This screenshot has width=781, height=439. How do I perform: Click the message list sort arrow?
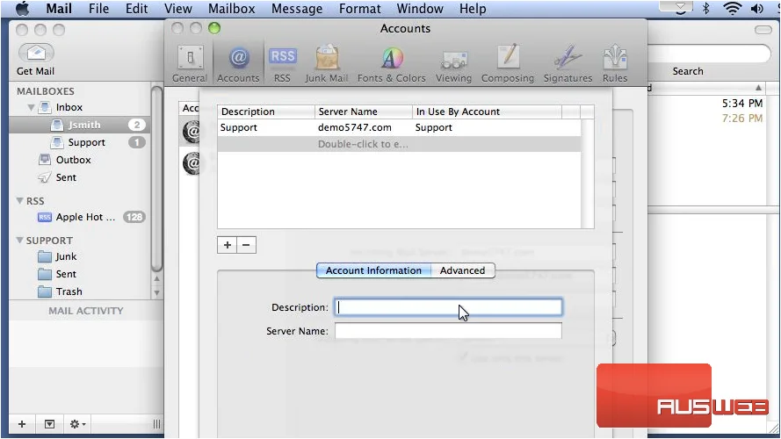point(758,88)
